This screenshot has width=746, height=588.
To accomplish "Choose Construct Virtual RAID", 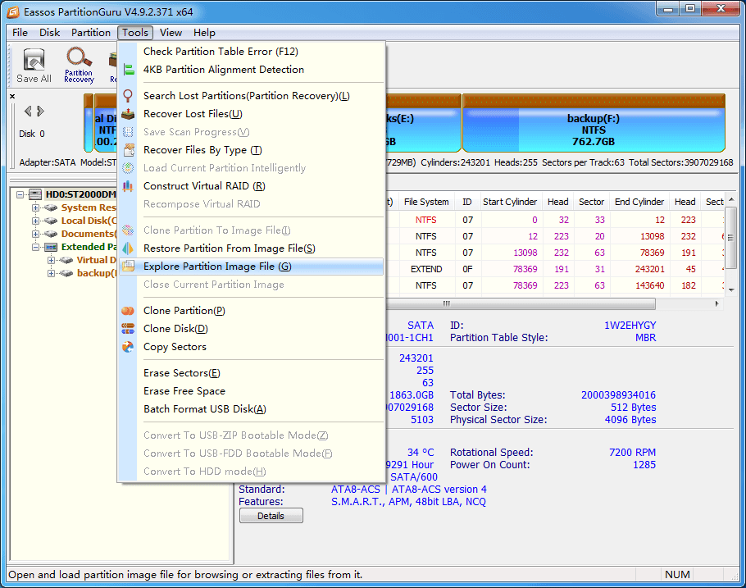I will 251,186.
